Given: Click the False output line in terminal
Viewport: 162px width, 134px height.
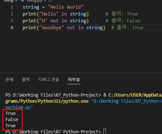Looking at the screenshot, I should coord(12,120).
